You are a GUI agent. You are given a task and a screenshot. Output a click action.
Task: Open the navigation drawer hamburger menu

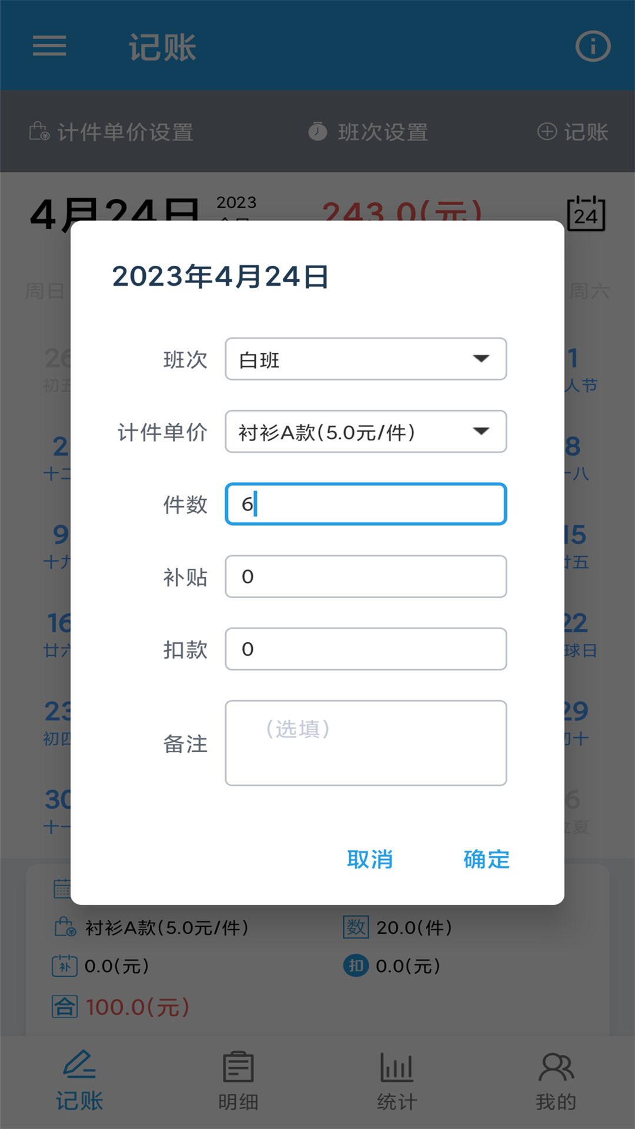[x=49, y=46]
